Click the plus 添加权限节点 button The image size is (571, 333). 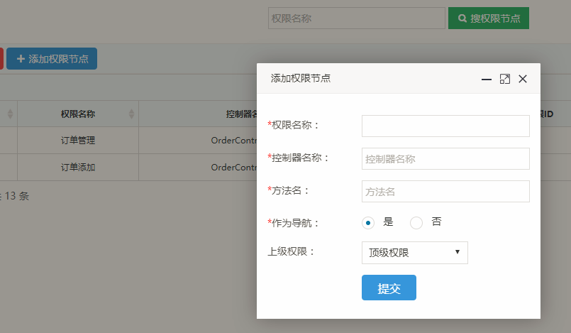(x=52, y=59)
